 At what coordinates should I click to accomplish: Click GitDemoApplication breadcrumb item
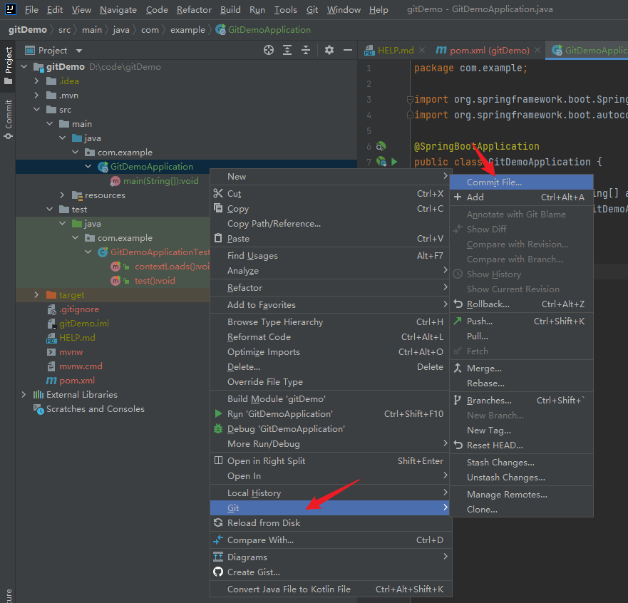tap(263, 30)
